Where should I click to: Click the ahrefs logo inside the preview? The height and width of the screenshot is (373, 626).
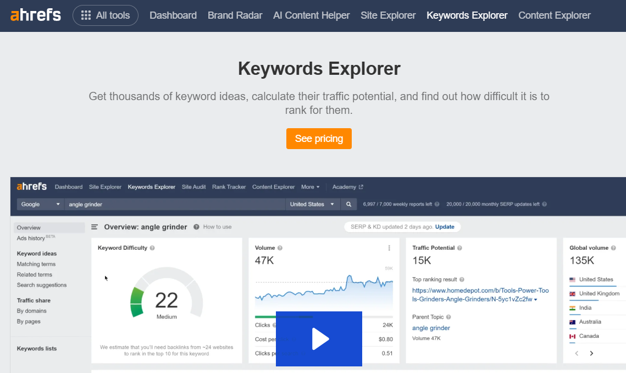pos(31,186)
